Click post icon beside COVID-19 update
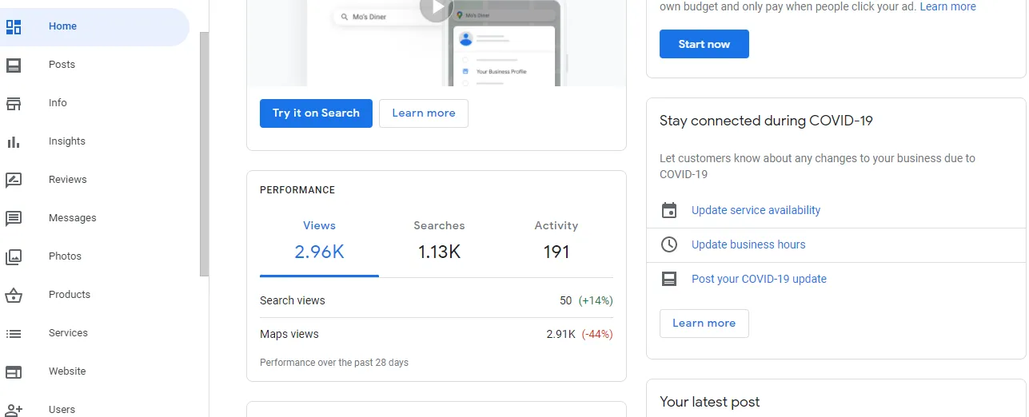 [669, 279]
